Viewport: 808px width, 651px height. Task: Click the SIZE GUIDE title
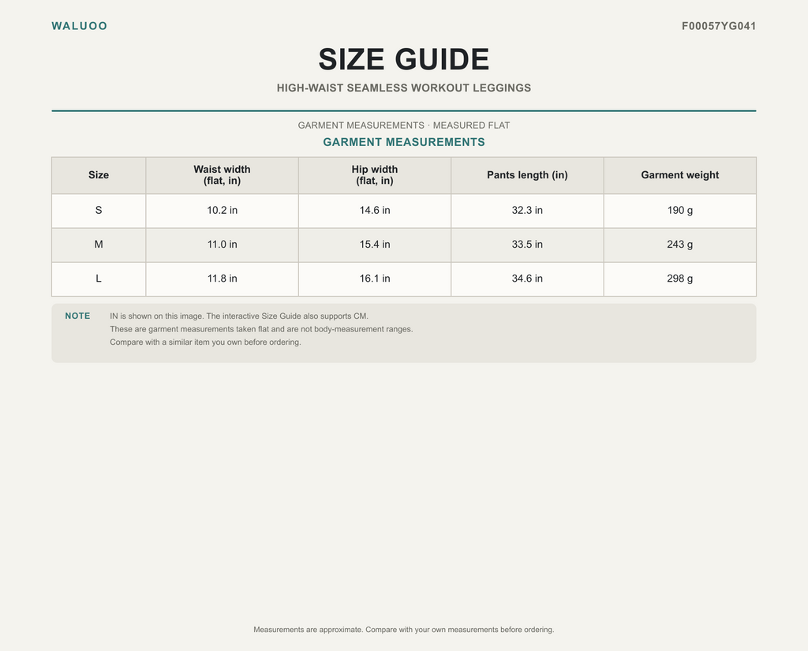pos(404,59)
